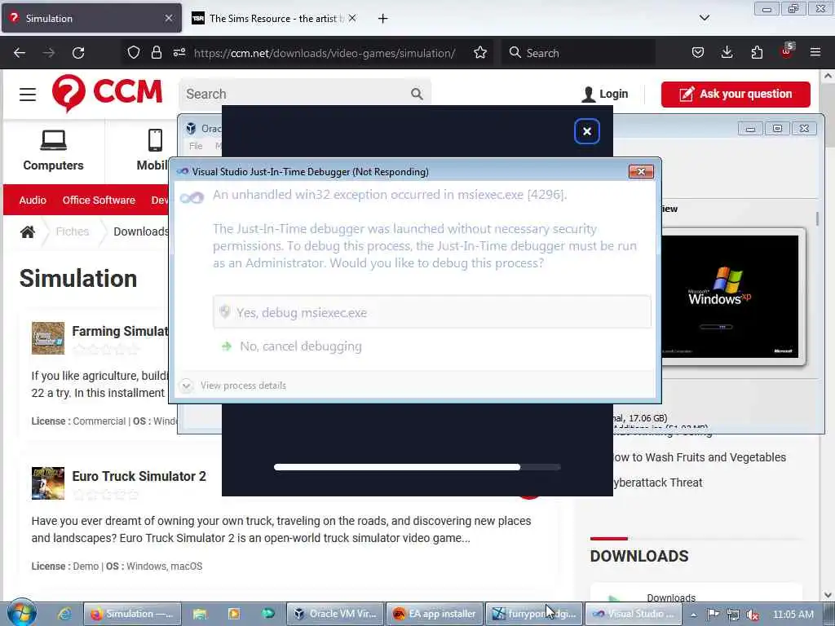This screenshot has height=626, width=835.
Task: Click the red extension icon with badge 5
Action: (787, 51)
